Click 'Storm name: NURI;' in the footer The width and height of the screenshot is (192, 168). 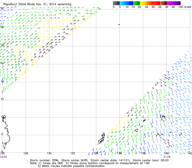pos(74,160)
